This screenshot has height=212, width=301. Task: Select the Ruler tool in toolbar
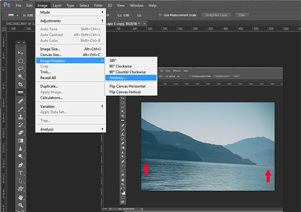click(21, 93)
